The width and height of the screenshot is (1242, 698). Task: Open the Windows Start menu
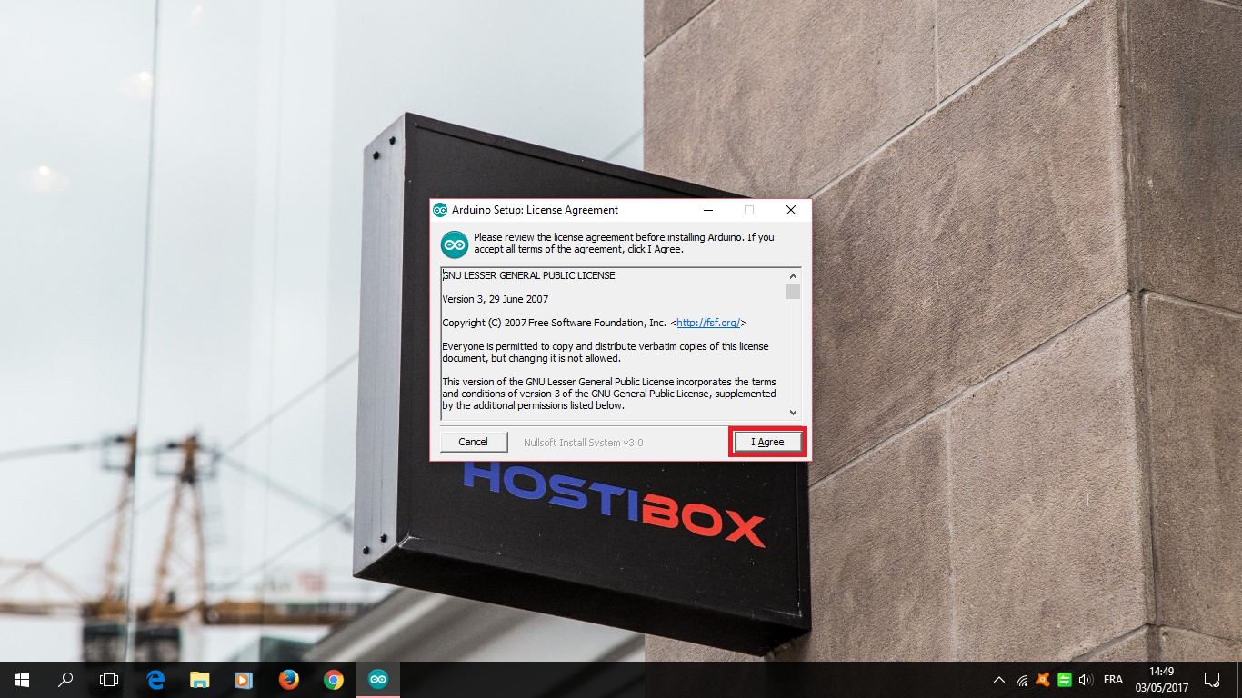[22, 680]
